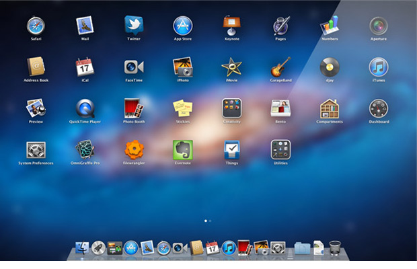Open iMovie
The image size is (417, 269).
click(231, 67)
